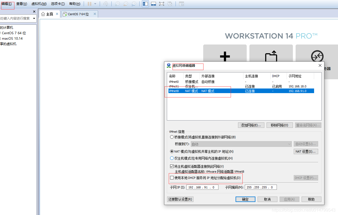Screen dimensions: 338x215
Task: Click the send Ctrl+Alt+Del toolbar icon
Action: click(x=106, y=4)
